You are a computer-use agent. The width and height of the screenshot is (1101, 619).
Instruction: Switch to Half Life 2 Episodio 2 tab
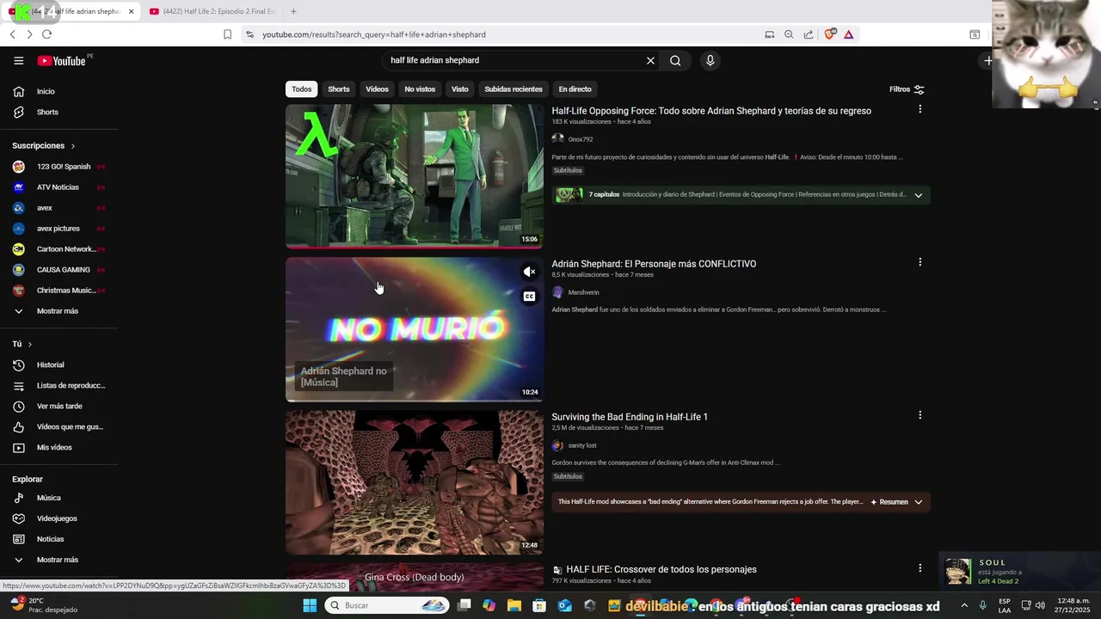pos(212,11)
